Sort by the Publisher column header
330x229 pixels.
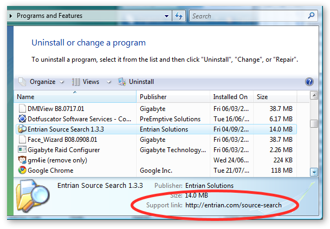pos(173,97)
